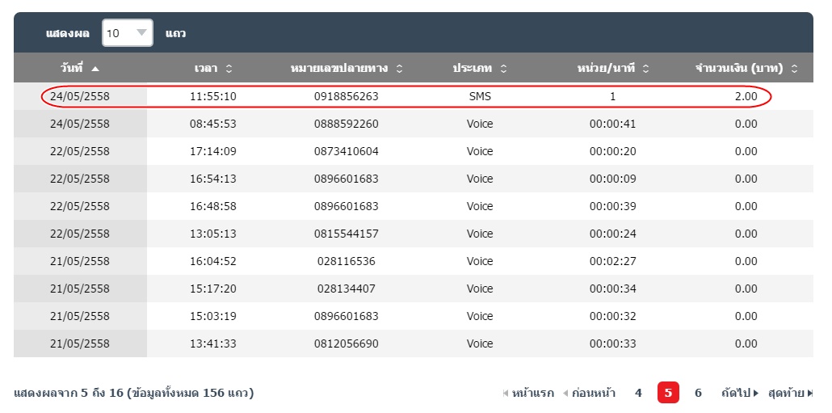832x413 pixels.
Task: Jump to สุดท้าย last page
Action: click(789, 393)
